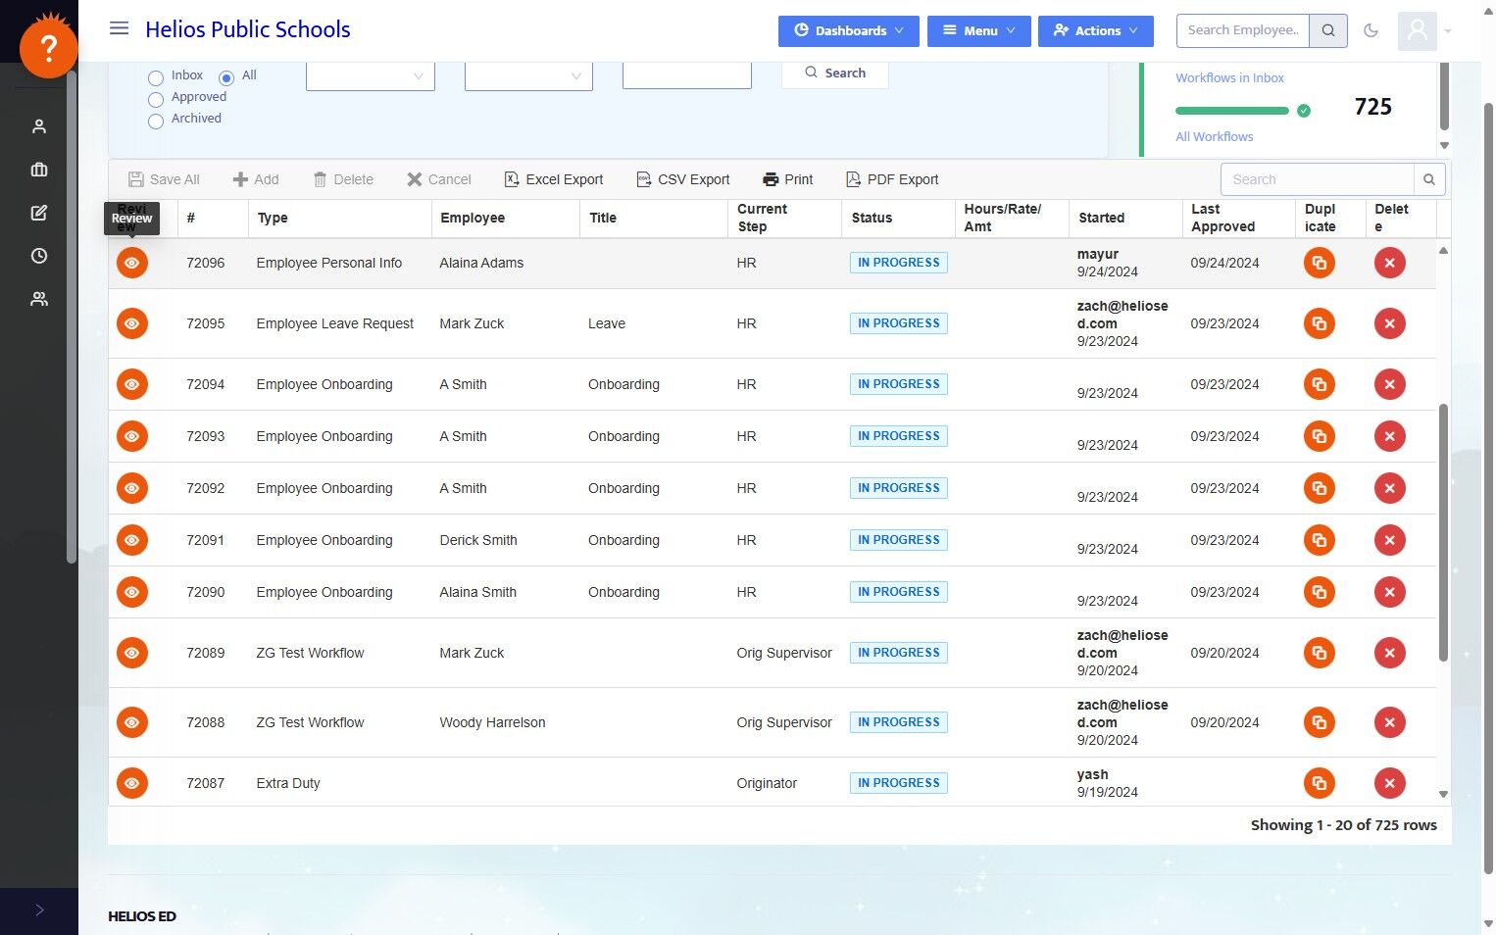This screenshot has width=1496, height=935.
Task: Delete workflow 72094 using red X
Action: coord(1389,384)
